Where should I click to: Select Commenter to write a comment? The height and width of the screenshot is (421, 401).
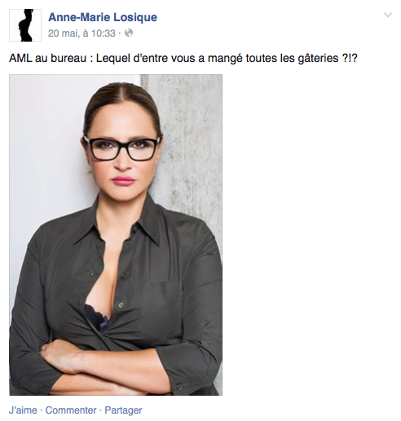pos(71,410)
